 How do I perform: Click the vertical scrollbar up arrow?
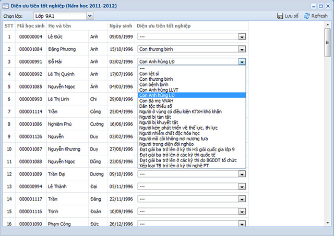point(327,25)
